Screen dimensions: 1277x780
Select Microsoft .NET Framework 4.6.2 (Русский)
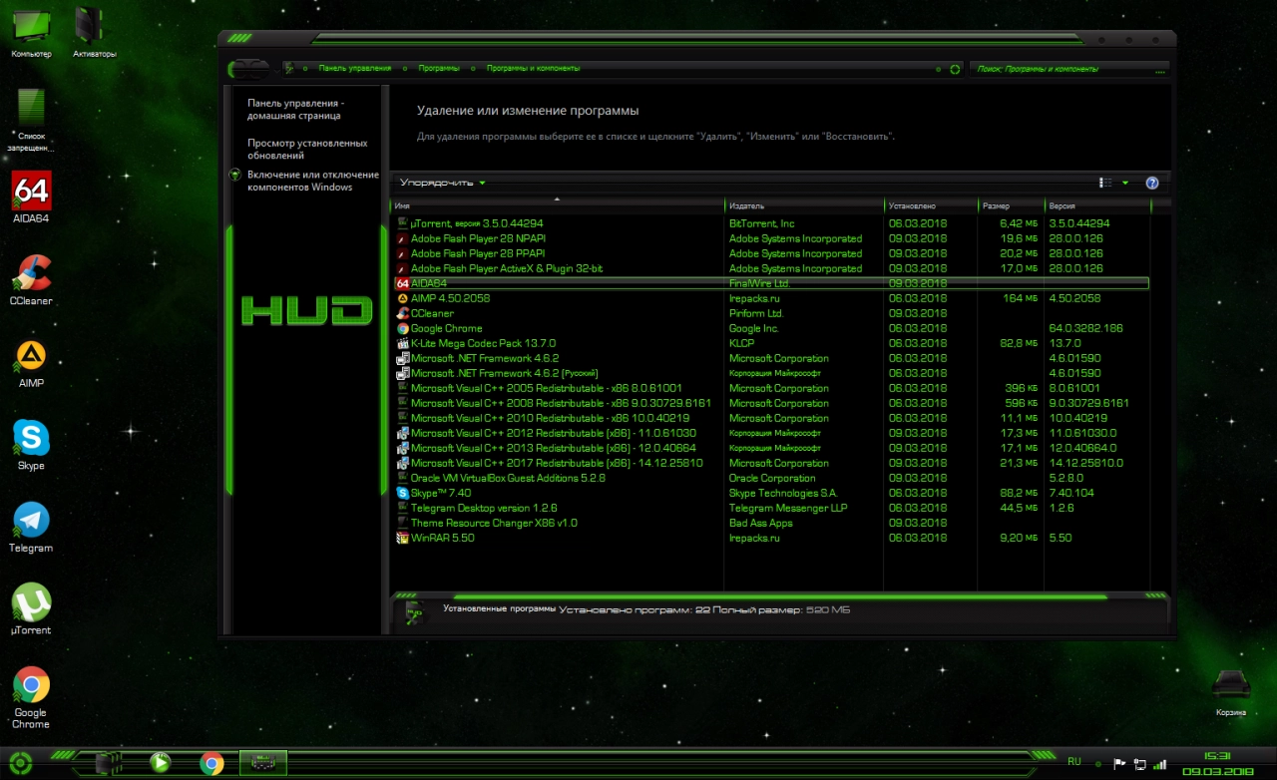[770, 373]
